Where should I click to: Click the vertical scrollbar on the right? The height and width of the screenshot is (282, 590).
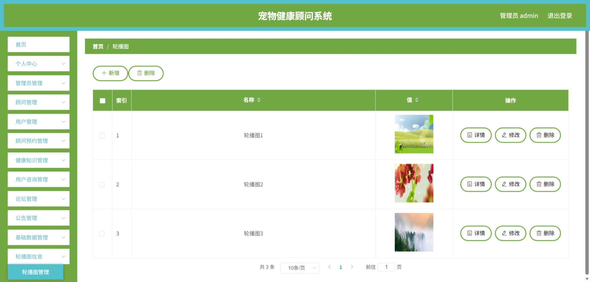point(587,153)
